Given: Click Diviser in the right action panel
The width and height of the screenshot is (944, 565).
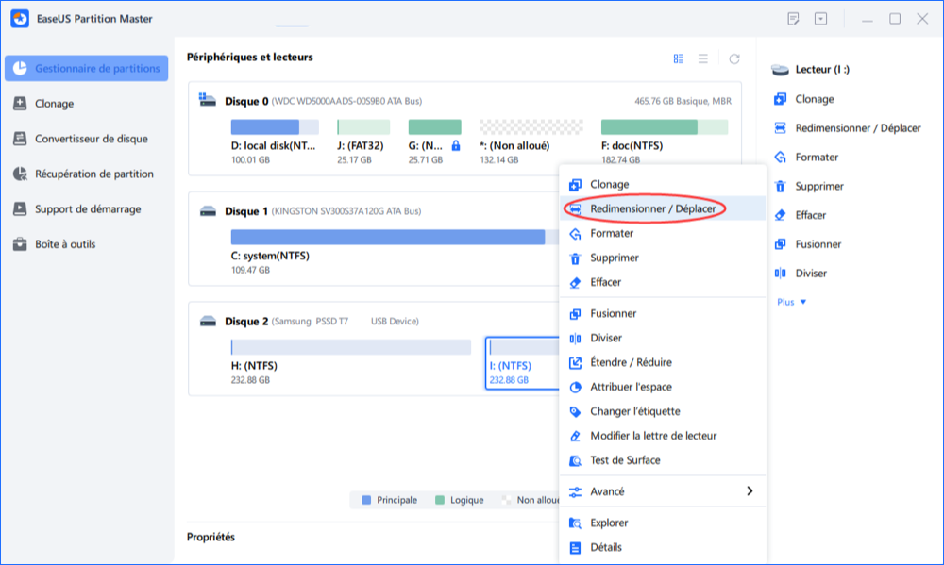Looking at the screenshot, I should [x=801, y=274].
